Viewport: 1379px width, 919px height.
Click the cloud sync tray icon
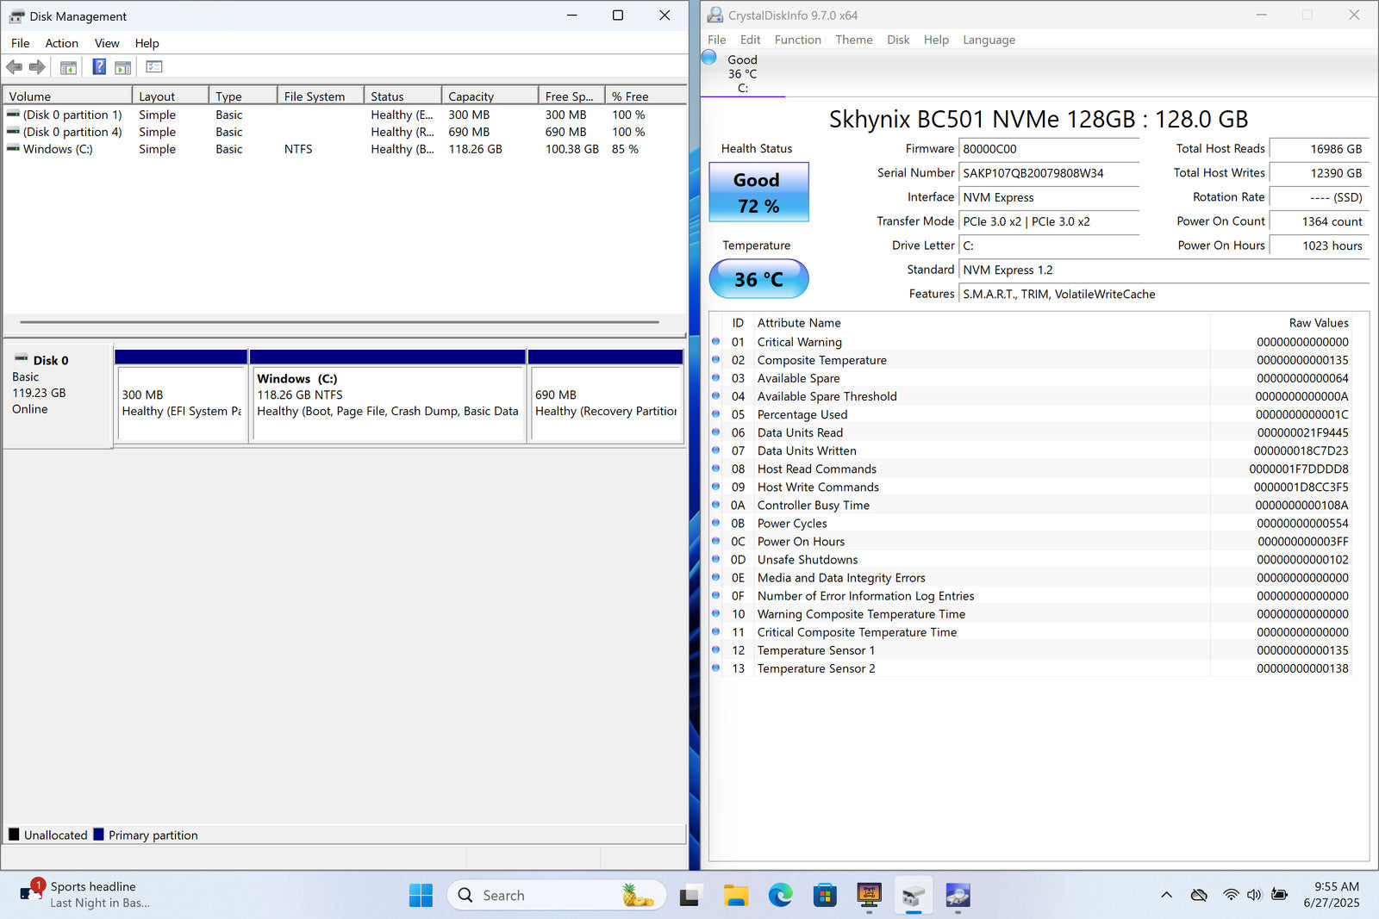1199,895
